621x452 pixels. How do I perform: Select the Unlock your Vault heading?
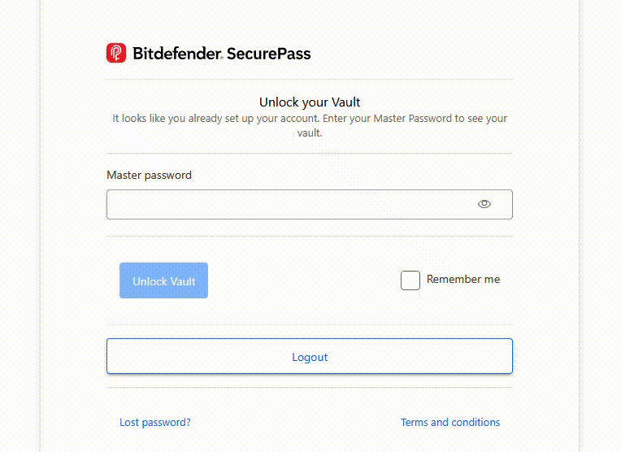[x=310, y=102]
